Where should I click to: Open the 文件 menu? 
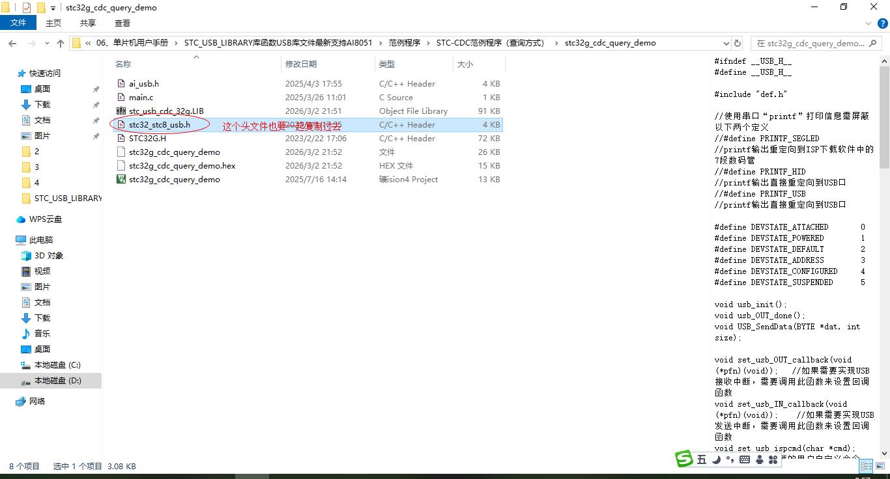[x=18, y=21]
